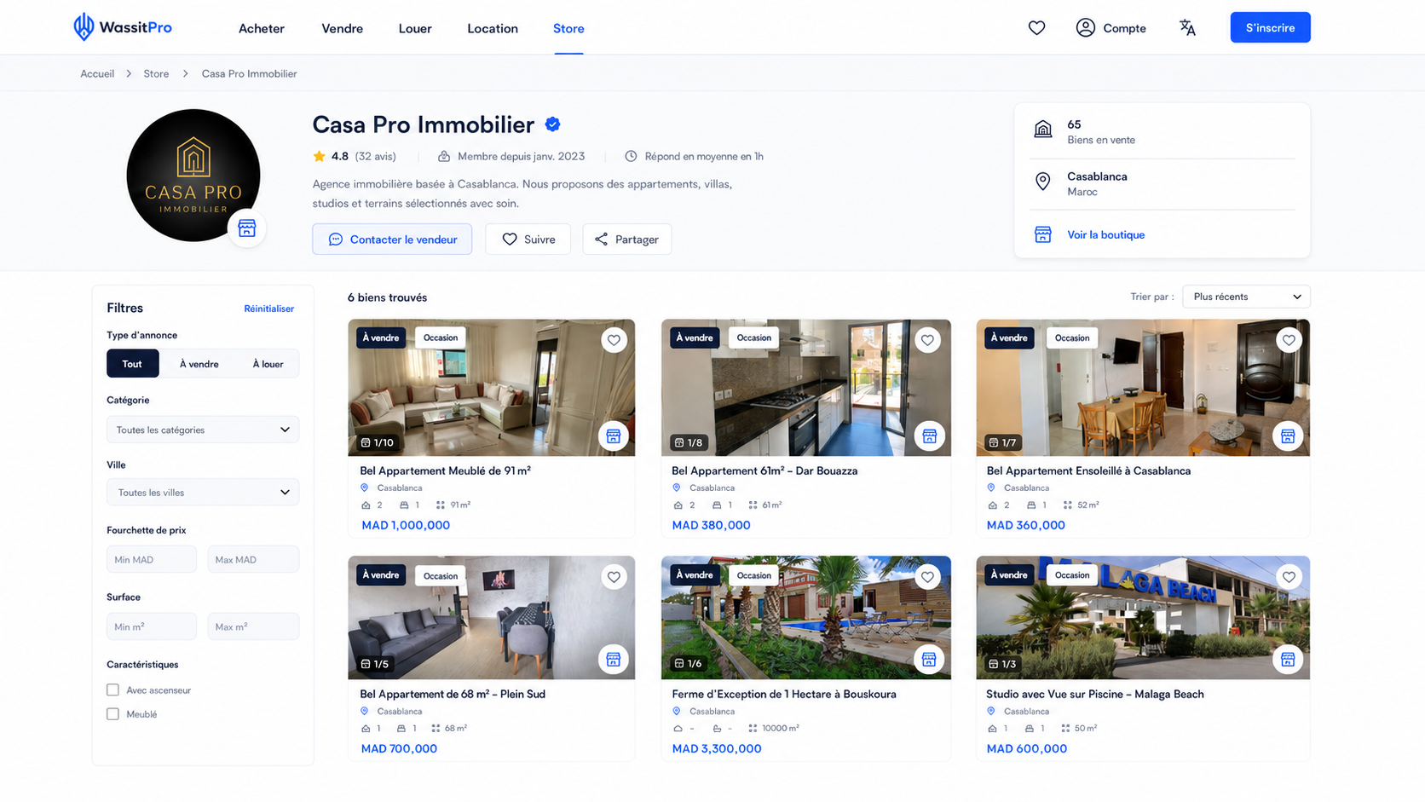Viewport: 1425px width, 802px height.
Task: Favorite the Bel Appartement 61m² Dar Bouazza listing
Action: pos(927,340)
